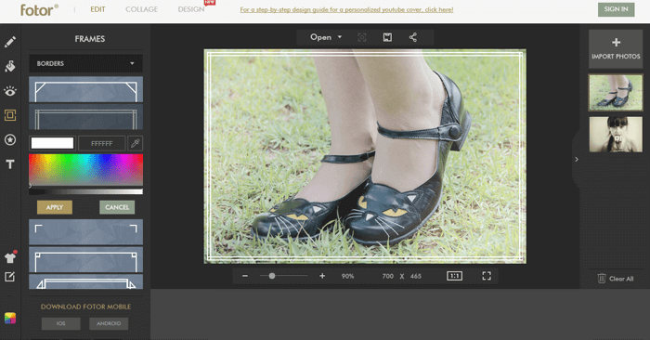Open the colorful app icon at bottom
650x340 pixels.
click(10, 318)
